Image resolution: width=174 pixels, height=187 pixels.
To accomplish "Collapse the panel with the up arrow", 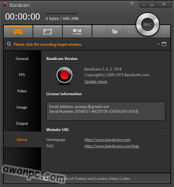I will (158, 44).
